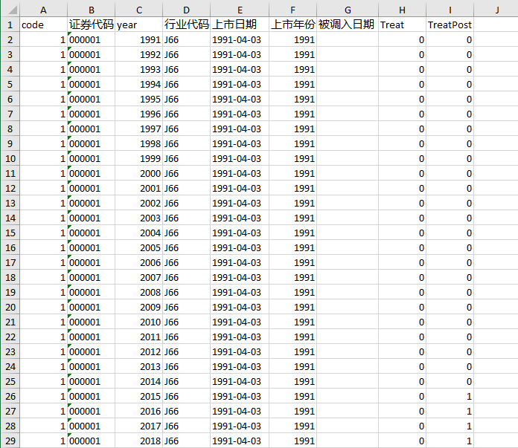The image size is (518, 448).
Task: Click the '上市年份' header cell
Action: [292, 25]
